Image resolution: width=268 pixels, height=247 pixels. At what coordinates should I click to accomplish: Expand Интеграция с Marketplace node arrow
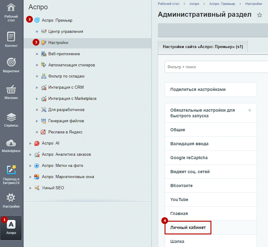[37, 99]
